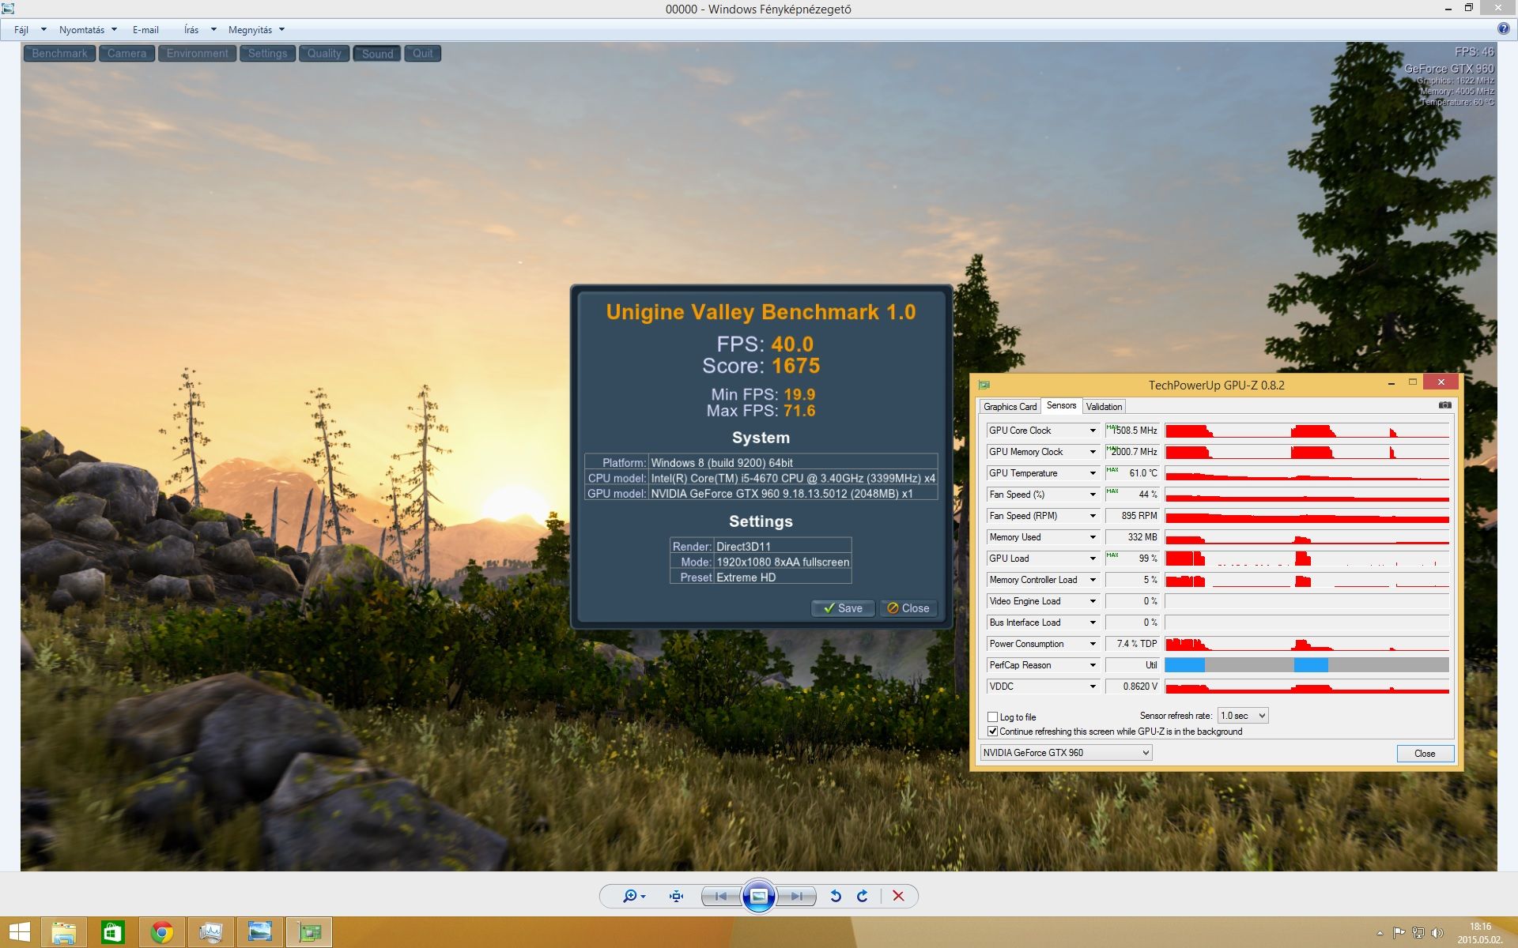This screenshot has width=1518, height=948.
Task: Click the PerfCap Reason bar graph
Action: [1307, 665]
